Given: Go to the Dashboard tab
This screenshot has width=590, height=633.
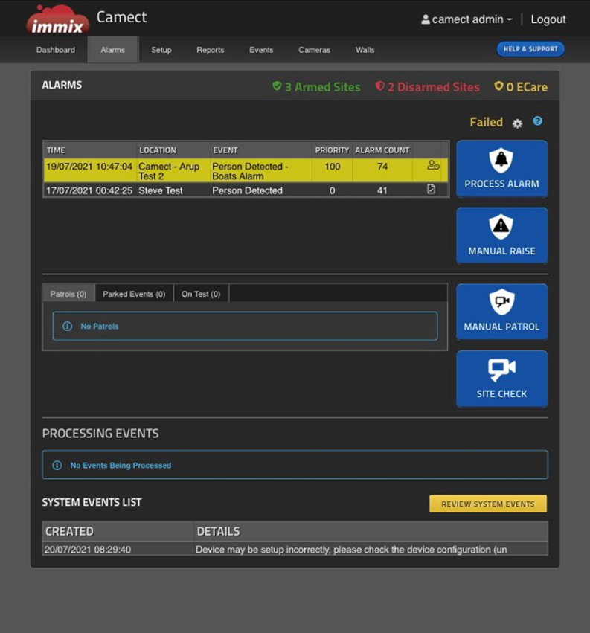Looking at the screenshot, I should 56,50.
